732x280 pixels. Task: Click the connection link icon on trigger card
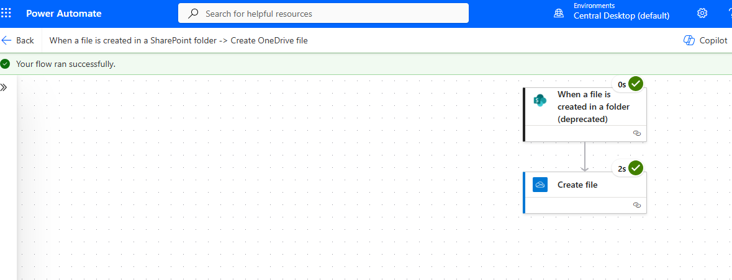(x=636, y=133)
